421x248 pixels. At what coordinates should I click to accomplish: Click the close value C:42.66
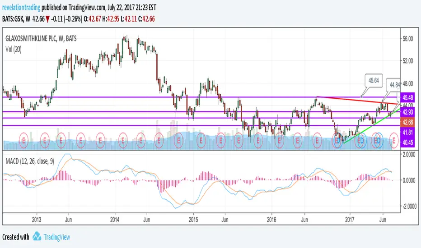click(147, 19)
